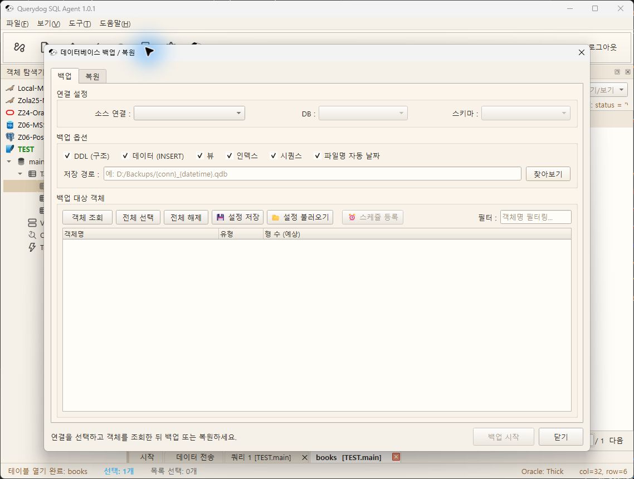Click the TEST connection label in explorer
This screenshot has width=634, height=479.
click(x=26, y=149)
